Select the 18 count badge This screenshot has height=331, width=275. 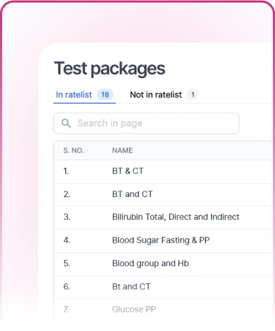click(x=105, y=95)
